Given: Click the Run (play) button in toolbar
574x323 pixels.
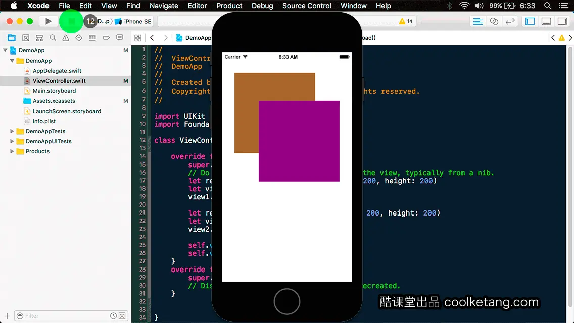Looking at the screenshot, I should [48, 21].
